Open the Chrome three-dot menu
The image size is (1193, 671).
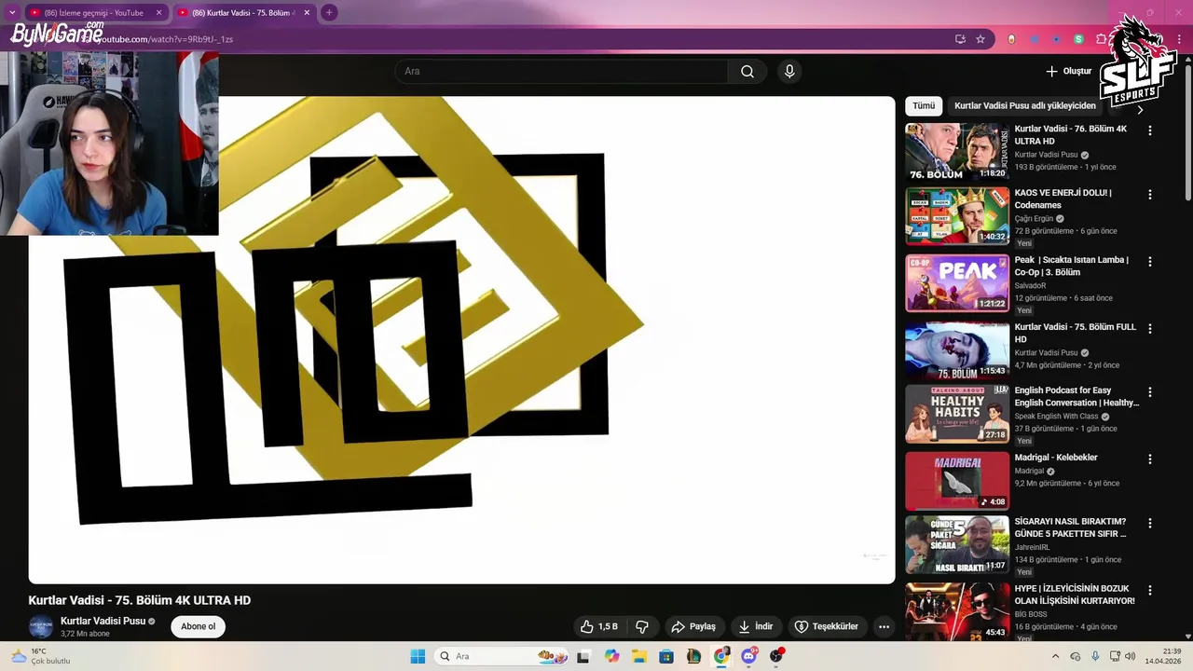pyautogui.click(x=1177, y=39)
